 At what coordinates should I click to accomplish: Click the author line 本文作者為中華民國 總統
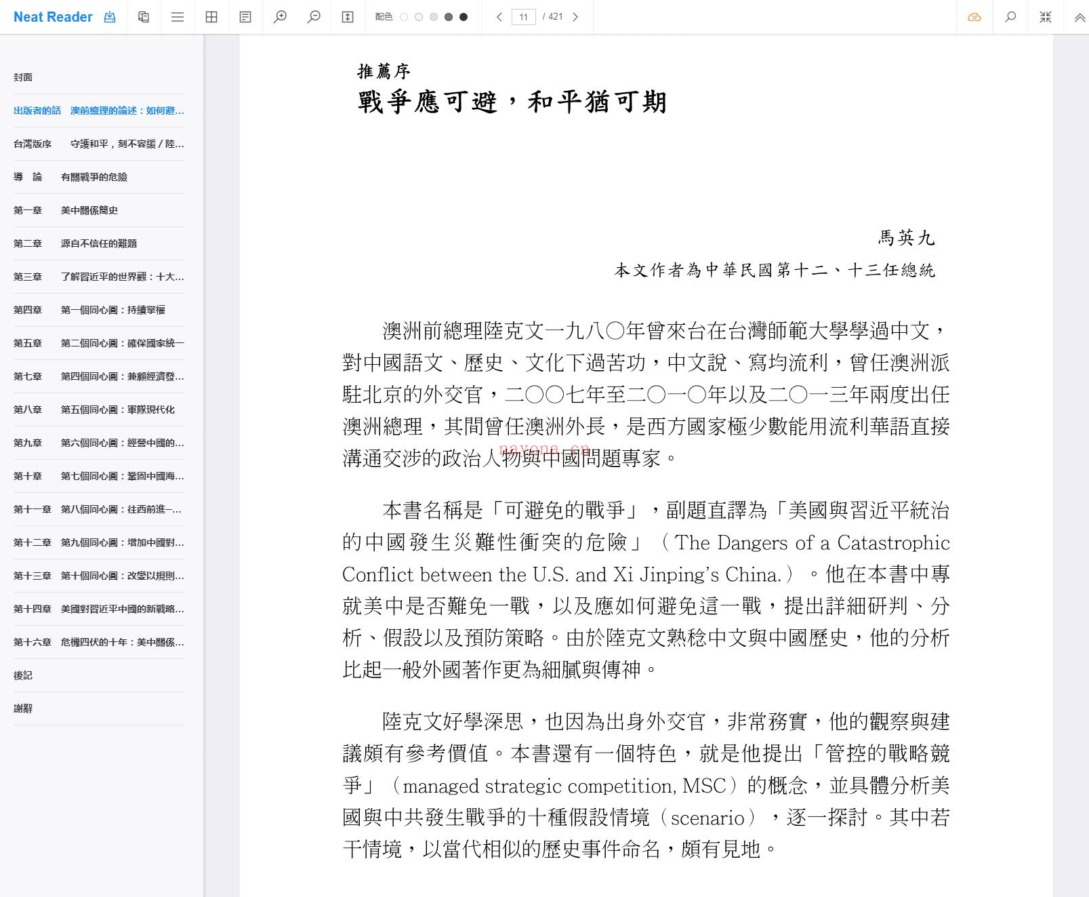(775, 271)
